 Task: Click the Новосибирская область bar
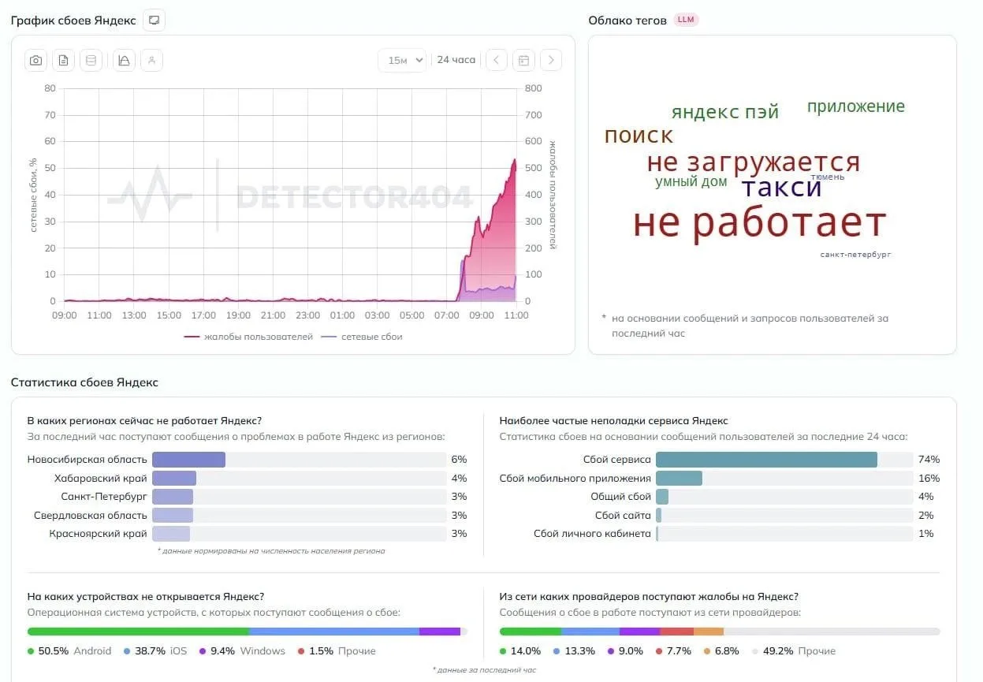click(188, 459)
